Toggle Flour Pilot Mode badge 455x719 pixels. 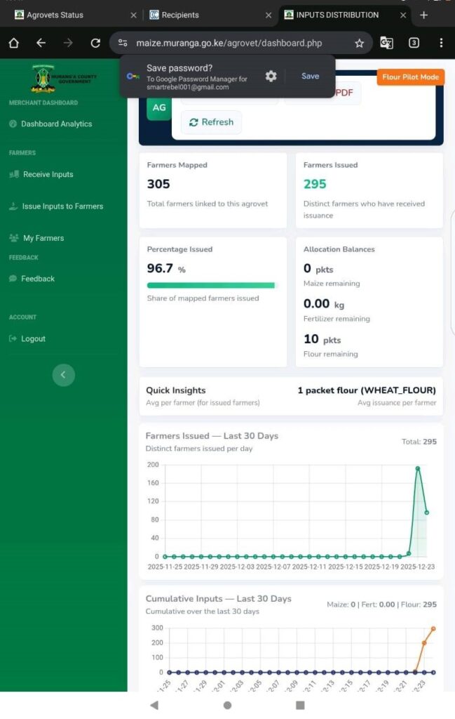pyautogui.click(x=410, y=77)
